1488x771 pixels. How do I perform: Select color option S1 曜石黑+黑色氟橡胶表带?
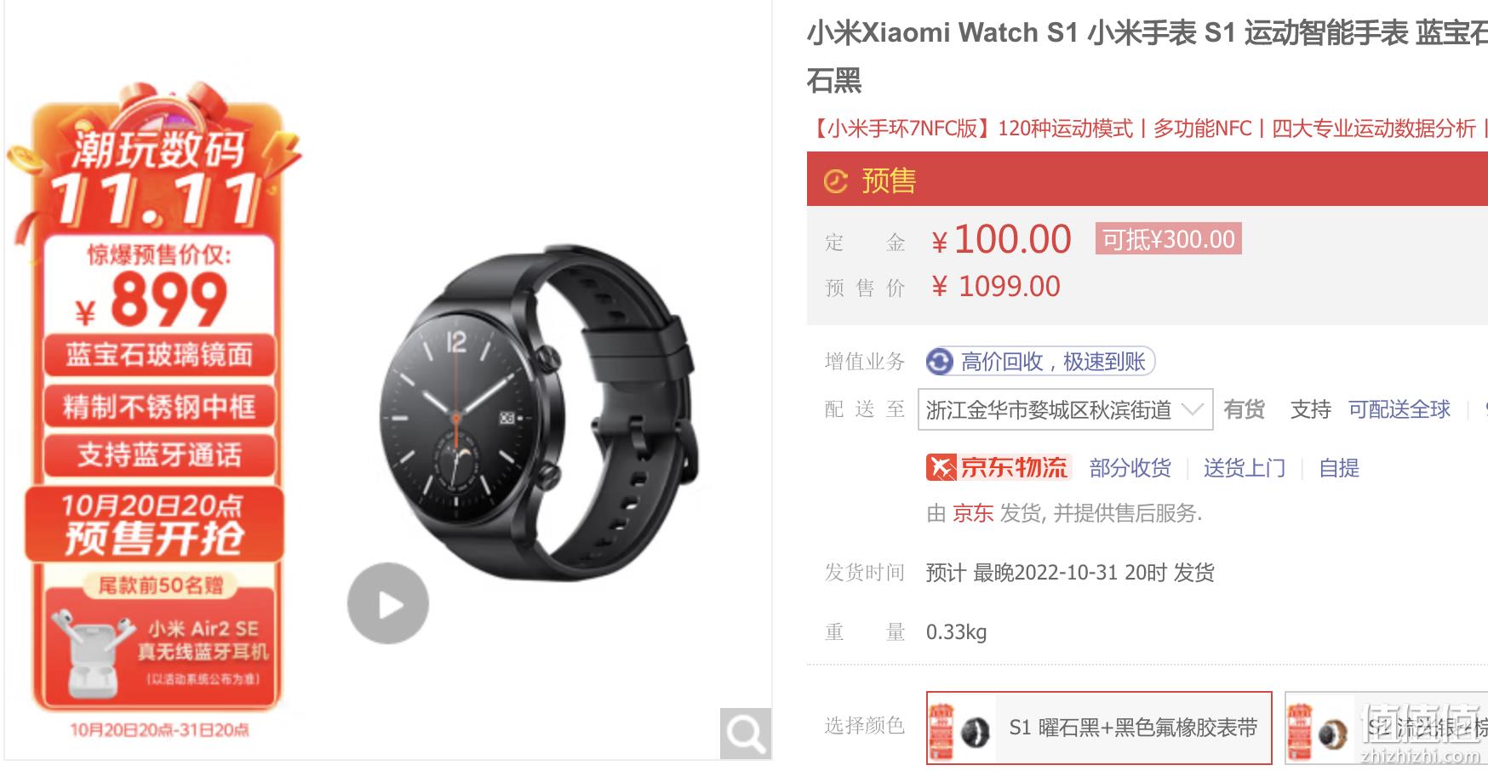click(x=1099, y=728)
